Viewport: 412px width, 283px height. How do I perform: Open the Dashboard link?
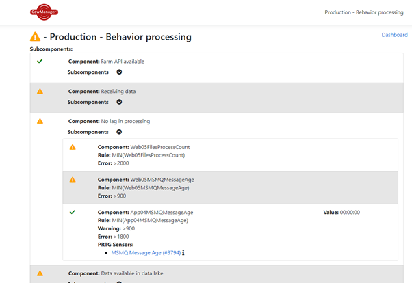(x=394, y=35)
